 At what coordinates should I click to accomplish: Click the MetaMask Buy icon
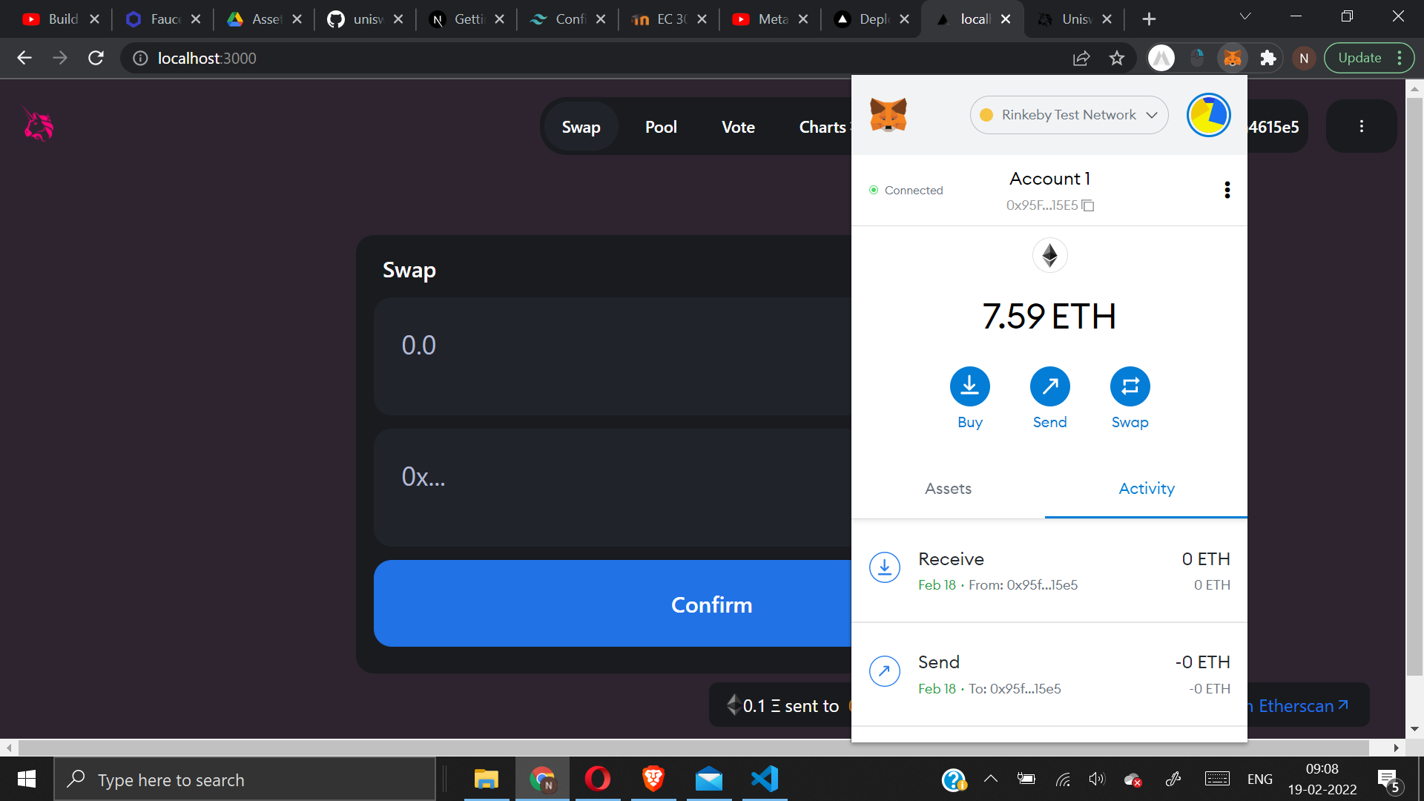pos(969,386)
